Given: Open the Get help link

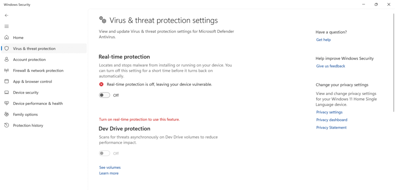Looking at the screenshot, I should click(324, 40).
